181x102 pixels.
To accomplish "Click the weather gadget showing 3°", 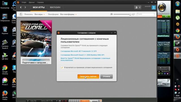I will [164, 83].
